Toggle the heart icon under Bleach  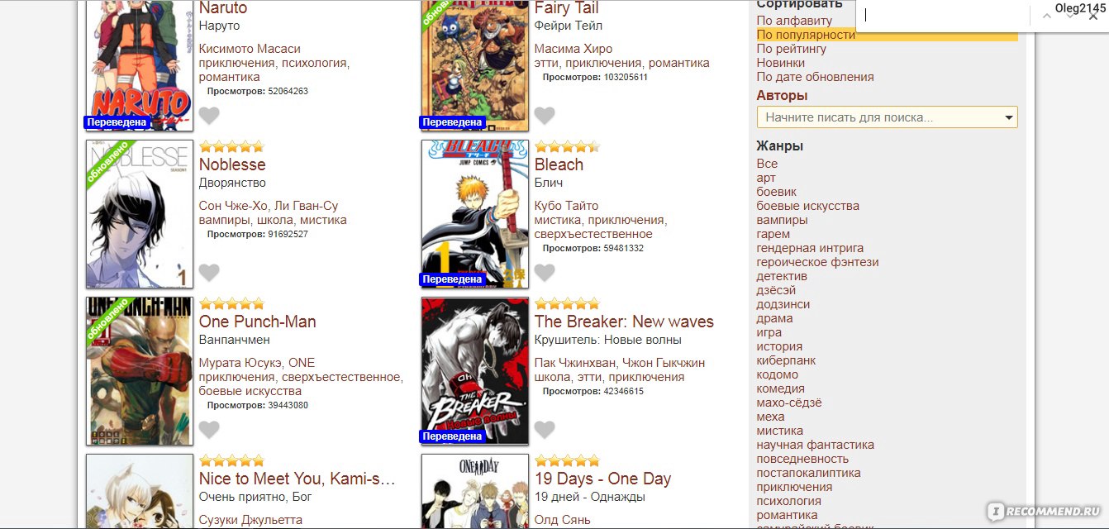(x=545, y=273)
